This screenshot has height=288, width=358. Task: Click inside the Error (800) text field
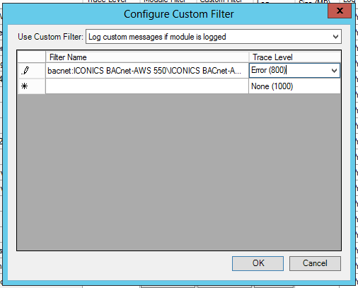tap(289, 70)
